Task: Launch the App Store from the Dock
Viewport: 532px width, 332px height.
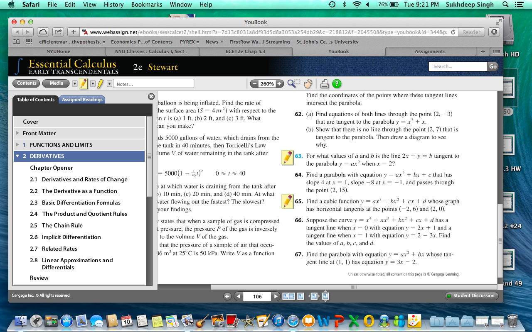Action: 66,321
